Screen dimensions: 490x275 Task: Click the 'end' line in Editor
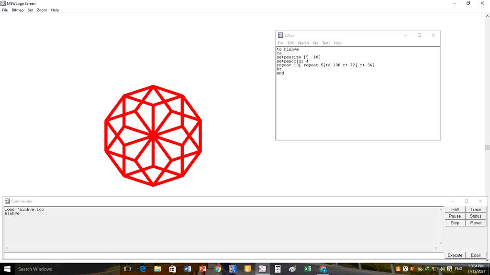[280, 73]
